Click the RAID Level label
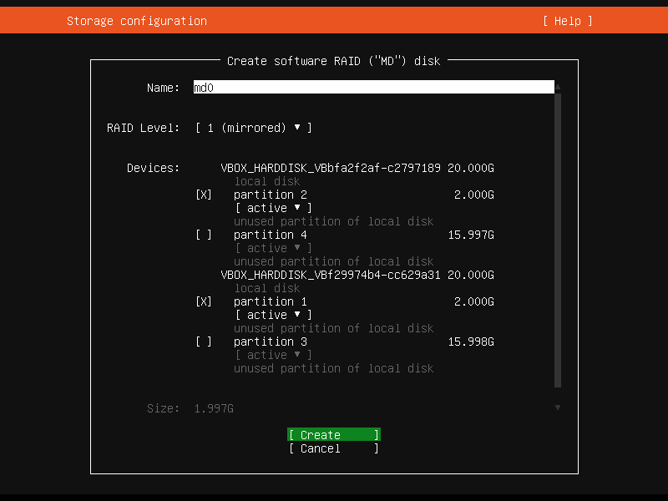The width and height of the screenshot is (668, 501). (x=143, y=128)
